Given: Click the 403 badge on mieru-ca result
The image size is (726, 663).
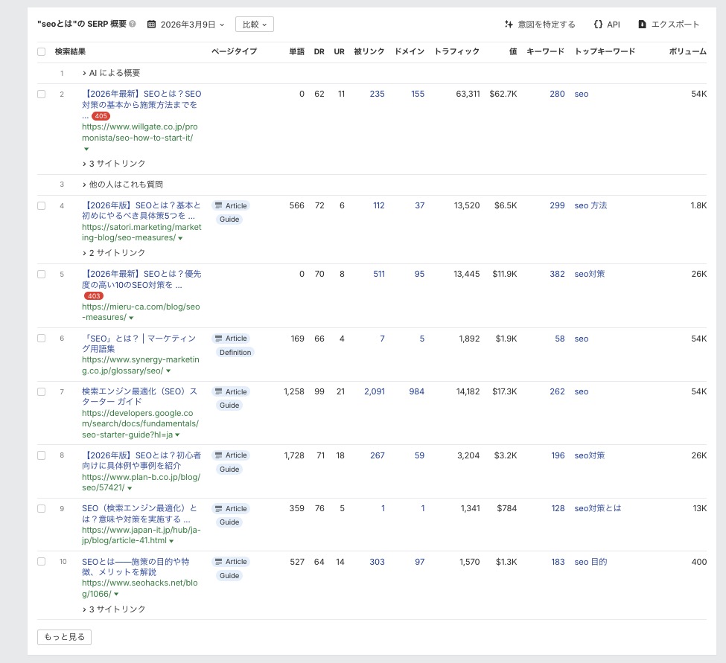Looking at the screenshot, I should tap(94, 295).
